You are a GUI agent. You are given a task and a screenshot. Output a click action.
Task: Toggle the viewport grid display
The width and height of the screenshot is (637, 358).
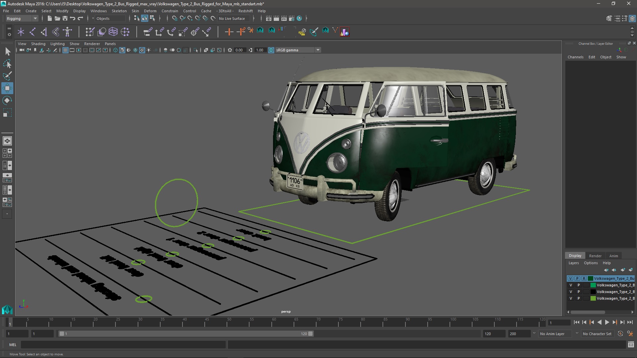[x=65, y=50]
